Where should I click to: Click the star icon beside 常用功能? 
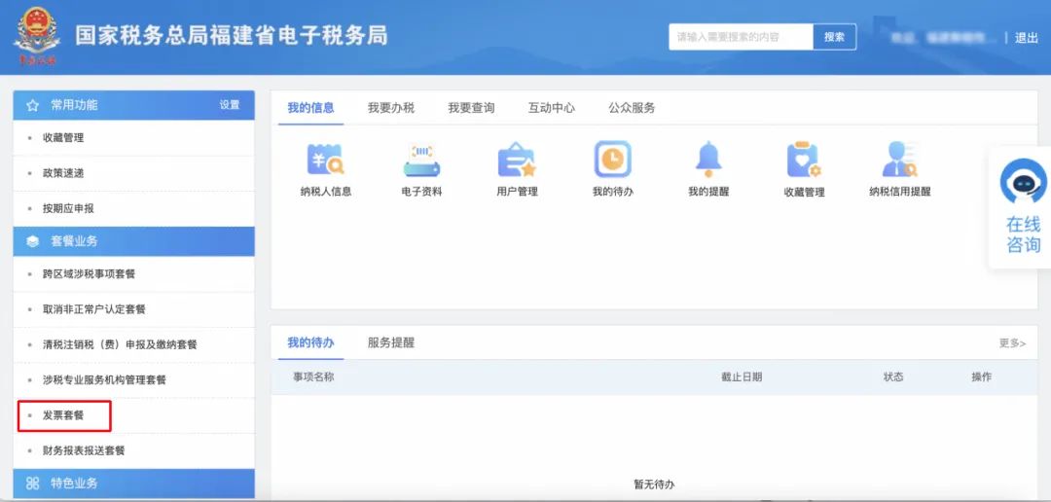pyautogui.click(x=32, y=105)
